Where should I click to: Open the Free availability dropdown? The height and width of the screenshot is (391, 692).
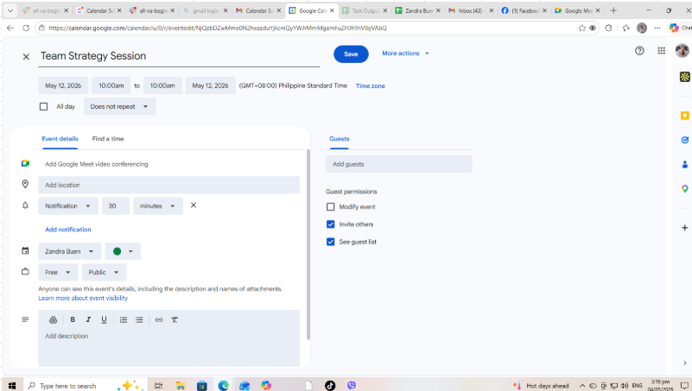pyautogui.click(x=58, y=273)
